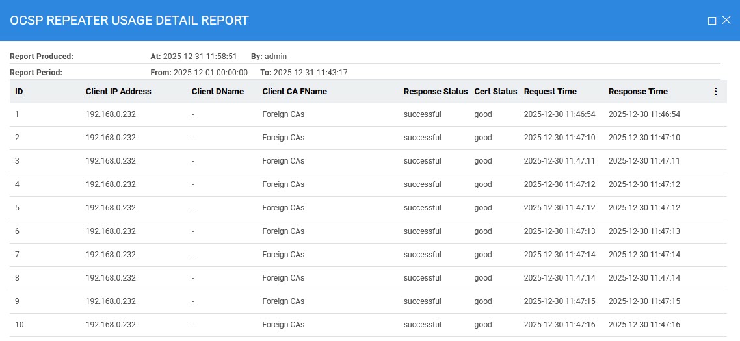Click successful status in row 4
This screenshot has height=341, width=740.
(422, 184)
